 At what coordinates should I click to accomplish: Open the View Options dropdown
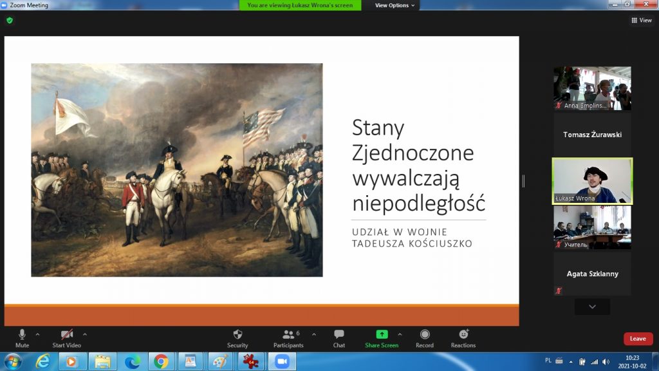click(x=396, y=5)
